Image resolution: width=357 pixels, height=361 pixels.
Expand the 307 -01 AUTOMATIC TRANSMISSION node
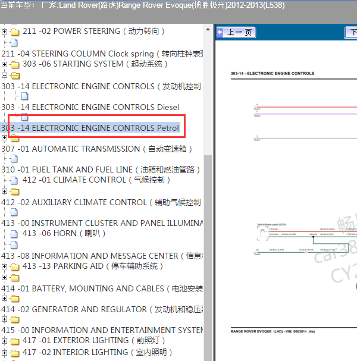point(4,137)
